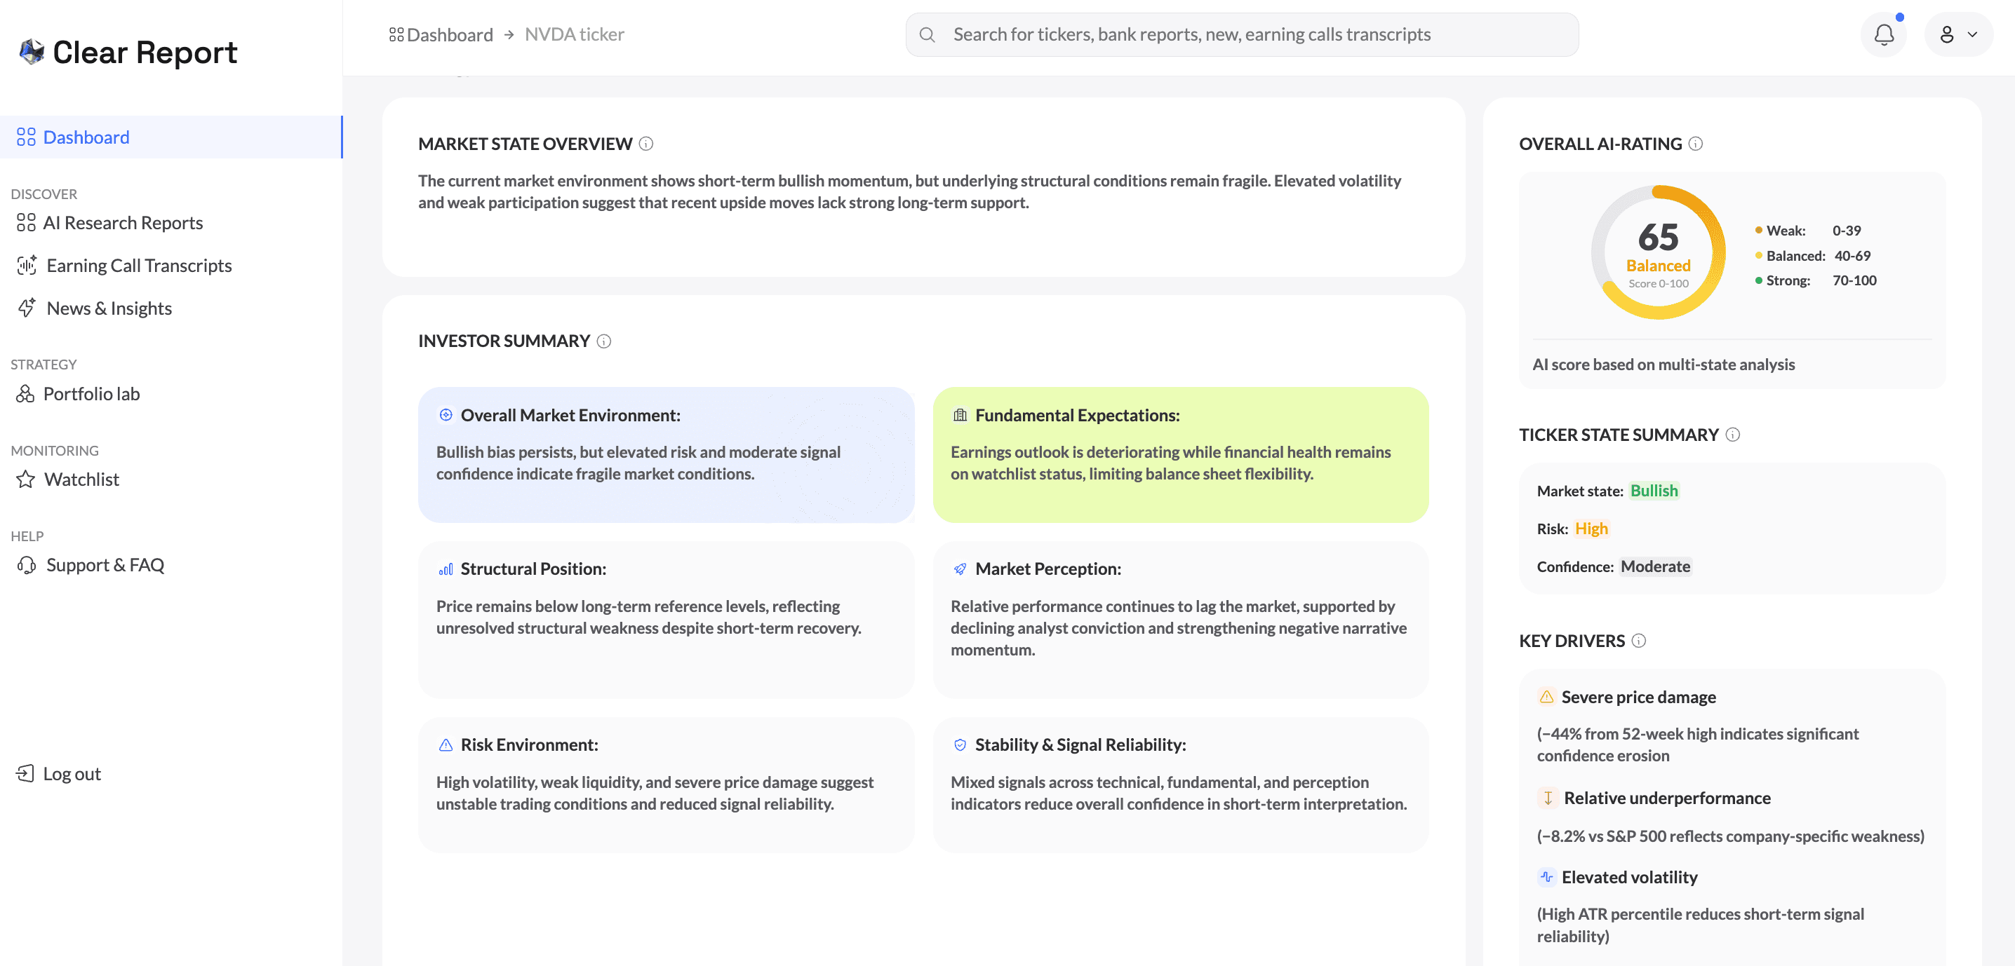The height and width of the screenshot is (966, 2015).
Task: Select Dashboard in the sidebar
Action: 86,137
